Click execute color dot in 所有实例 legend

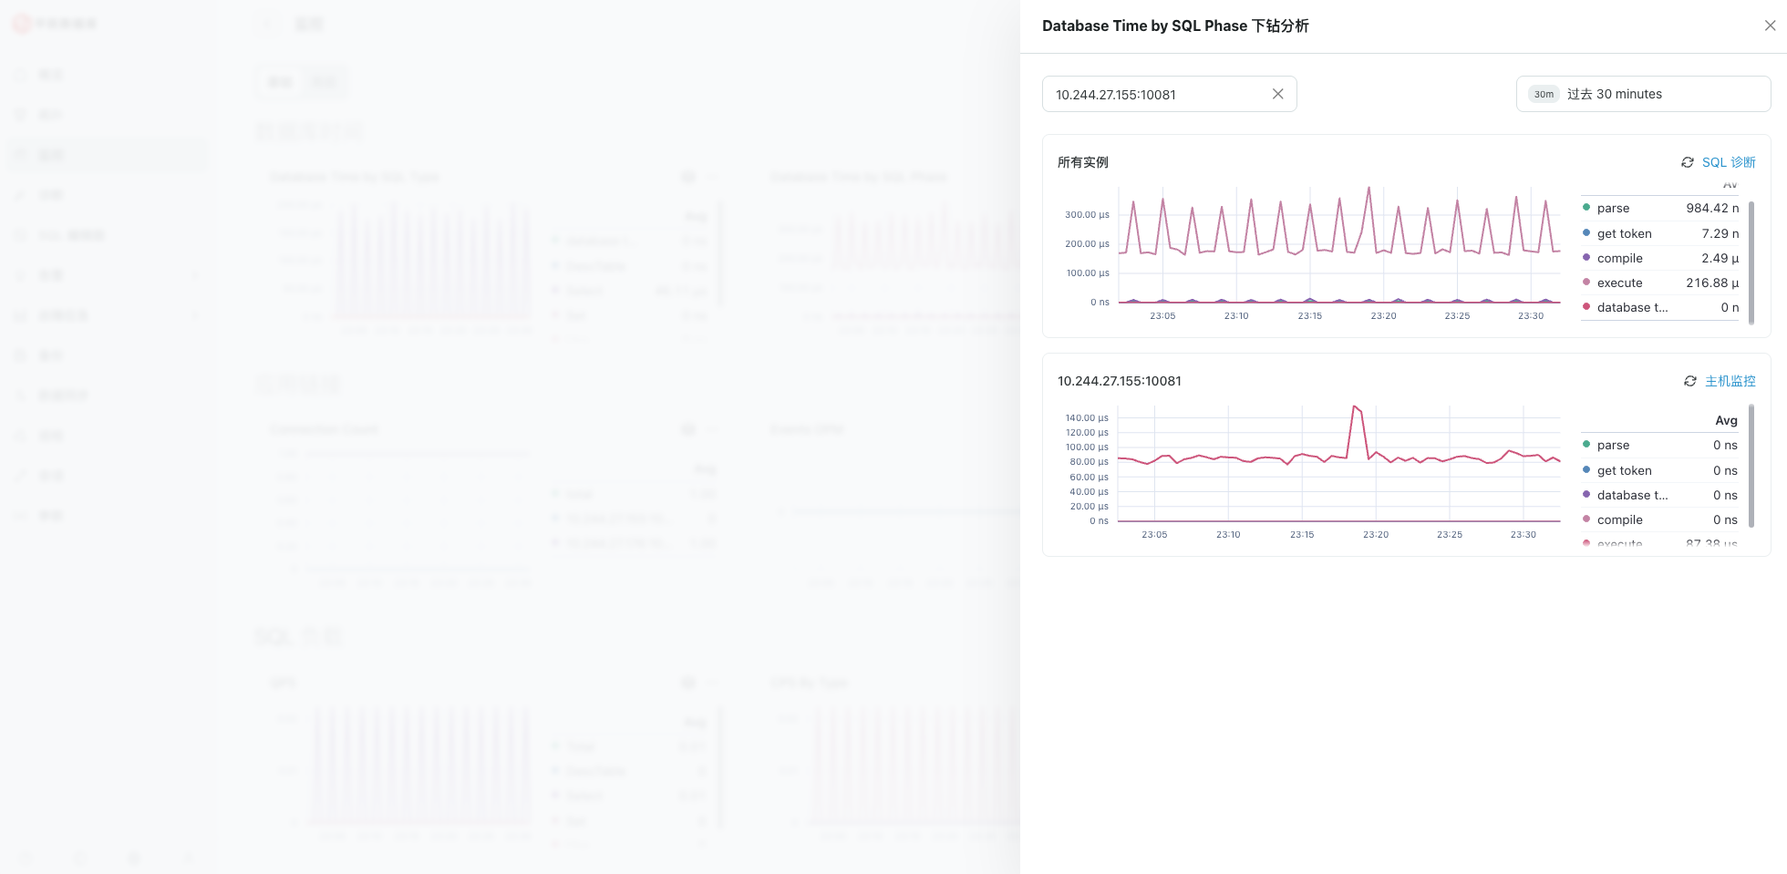[1586, 283]
